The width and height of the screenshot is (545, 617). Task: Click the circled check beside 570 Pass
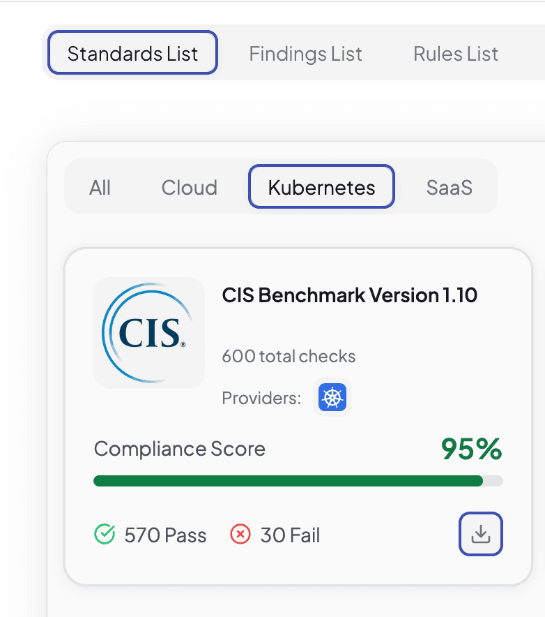point(105,534)
